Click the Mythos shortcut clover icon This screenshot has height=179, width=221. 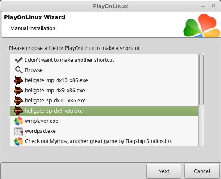18,141
